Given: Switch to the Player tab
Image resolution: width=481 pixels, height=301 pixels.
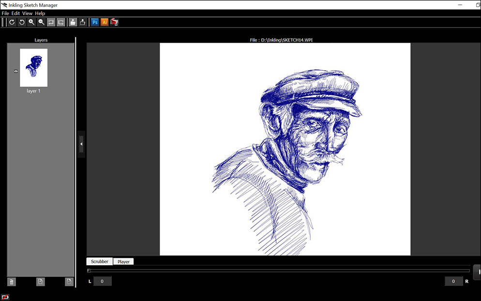Looking at the screenshot, I should [123, 262].
